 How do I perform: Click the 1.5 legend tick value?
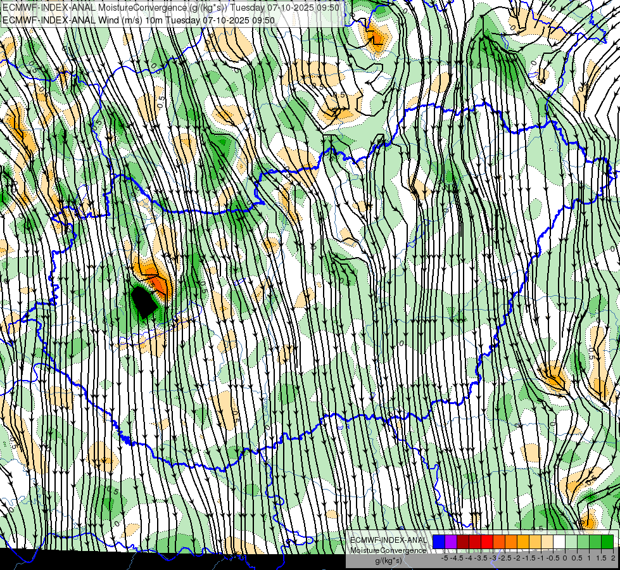point(601,558)
